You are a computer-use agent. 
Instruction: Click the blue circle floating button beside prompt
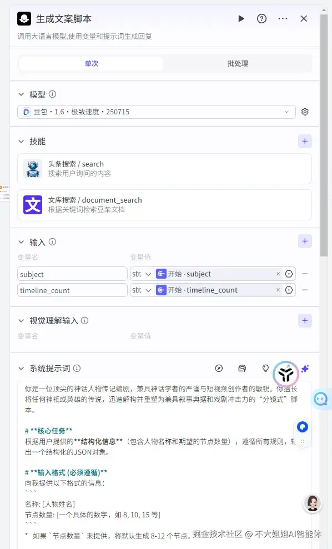click(302, 427)
